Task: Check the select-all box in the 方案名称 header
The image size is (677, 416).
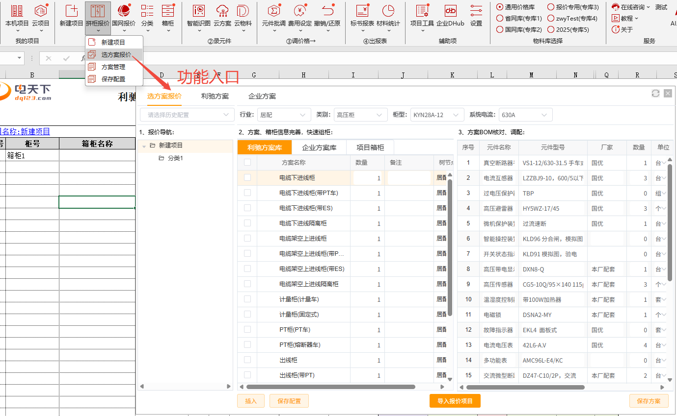Action: (247, 162)
